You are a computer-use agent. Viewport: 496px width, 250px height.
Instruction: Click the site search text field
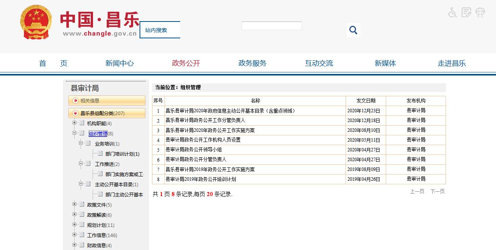coord(271,26)
